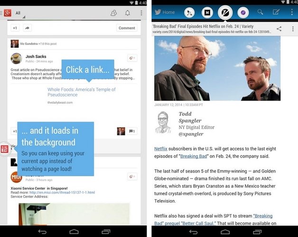Open the Breaking Bad article hero image

217,68
